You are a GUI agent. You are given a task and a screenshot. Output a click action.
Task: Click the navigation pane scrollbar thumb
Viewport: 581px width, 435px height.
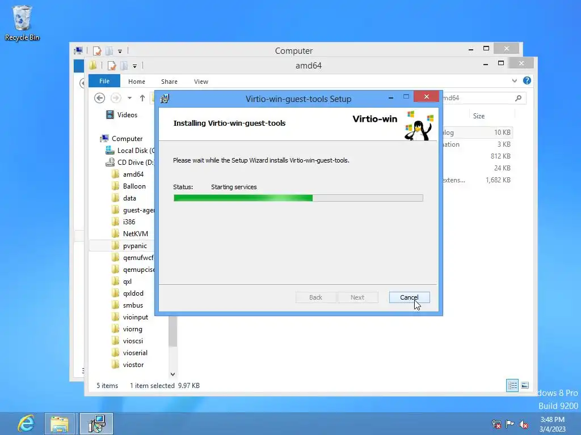click(172, 331)
